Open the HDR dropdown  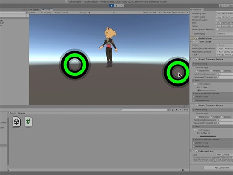224,23
